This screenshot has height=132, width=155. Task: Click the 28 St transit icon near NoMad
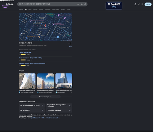click(x=39, y=34)
